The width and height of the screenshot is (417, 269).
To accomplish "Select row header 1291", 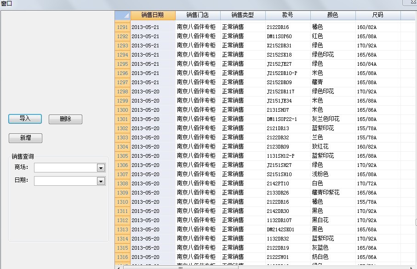I will [x=123, y=27].
